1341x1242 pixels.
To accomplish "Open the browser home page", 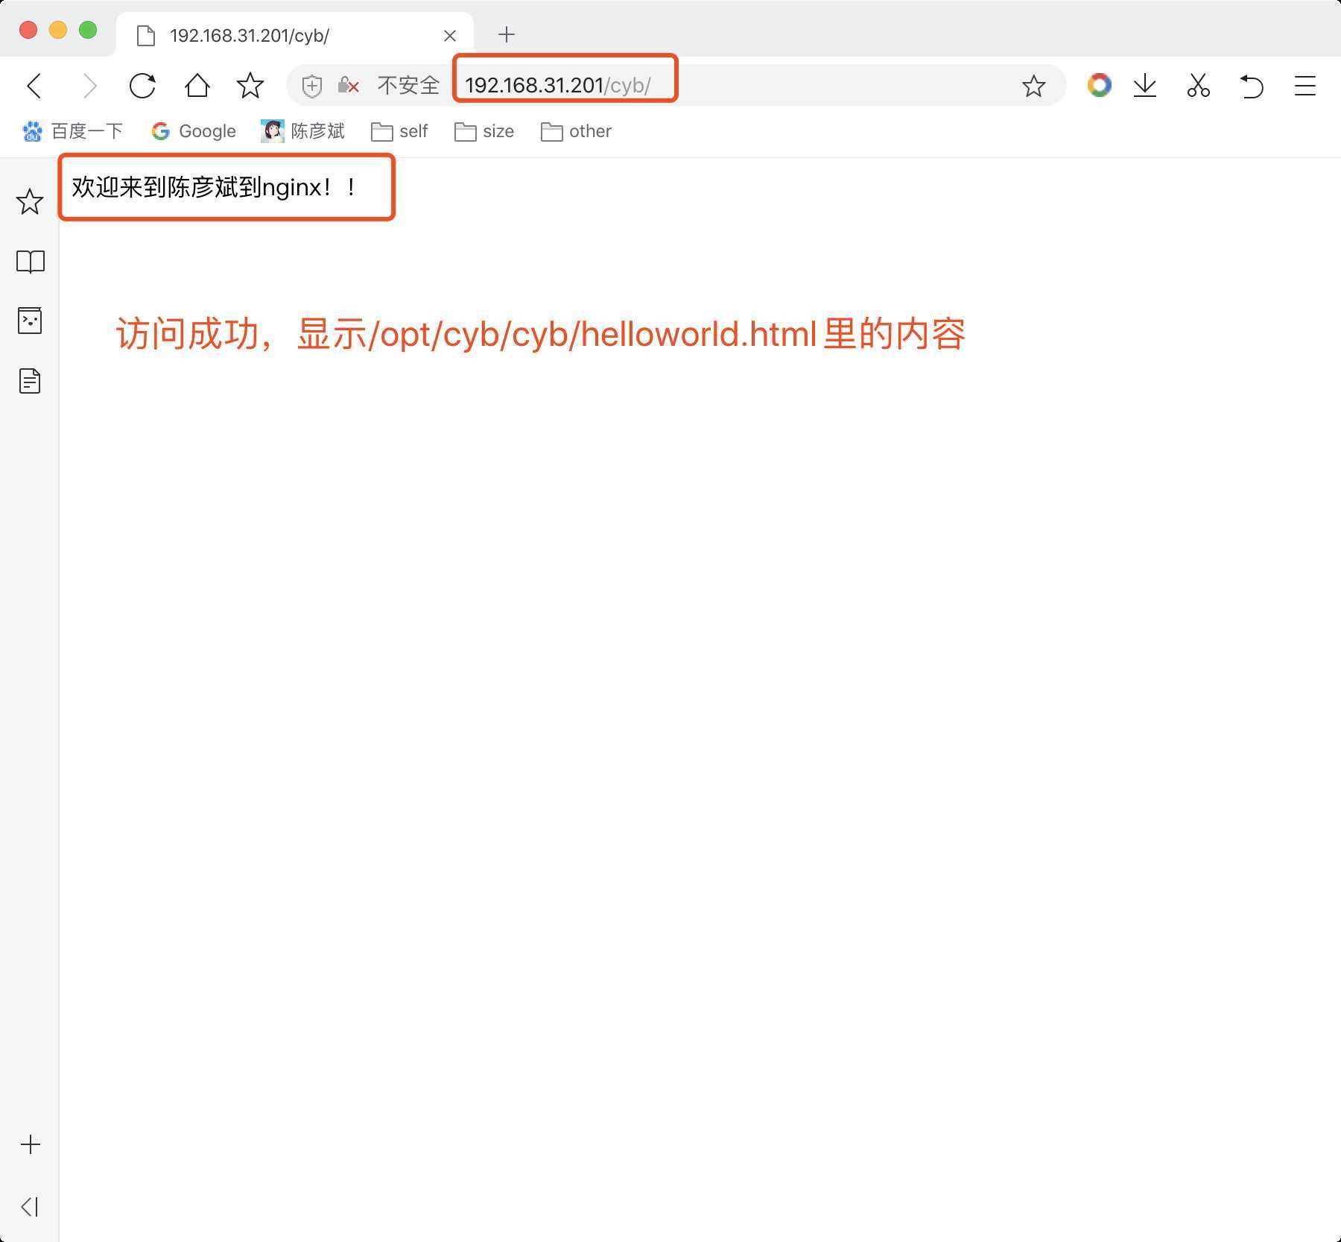I will click(x=197, y=86).
